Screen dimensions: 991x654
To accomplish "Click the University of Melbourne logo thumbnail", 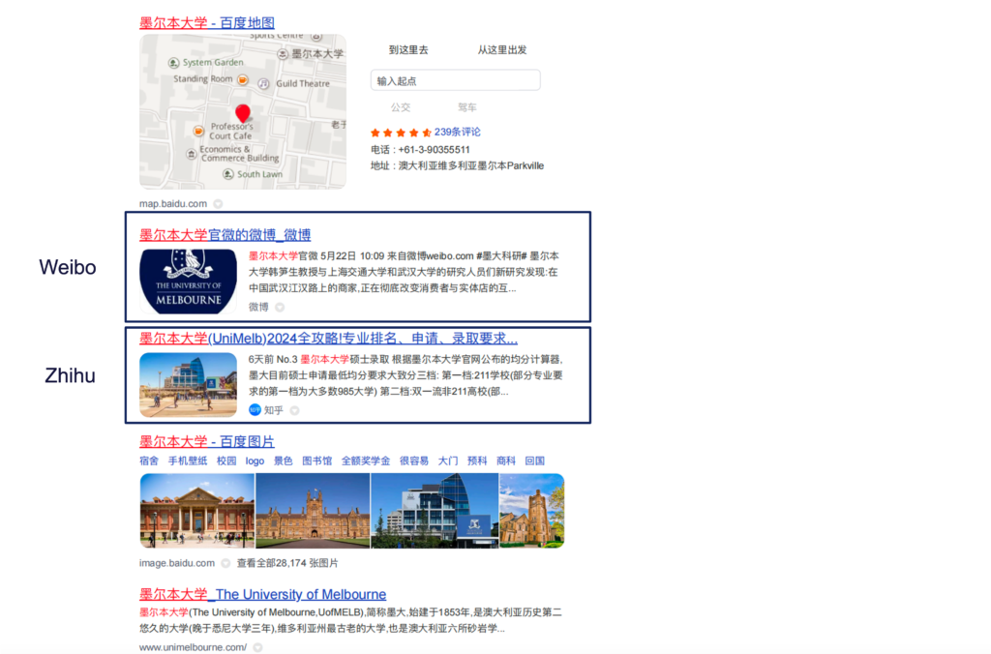I will tap(189, 282).
